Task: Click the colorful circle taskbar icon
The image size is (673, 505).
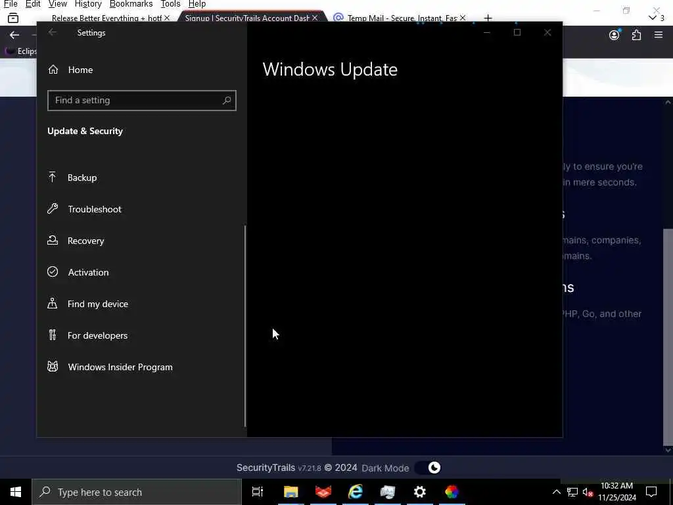Action: [452, 492]
